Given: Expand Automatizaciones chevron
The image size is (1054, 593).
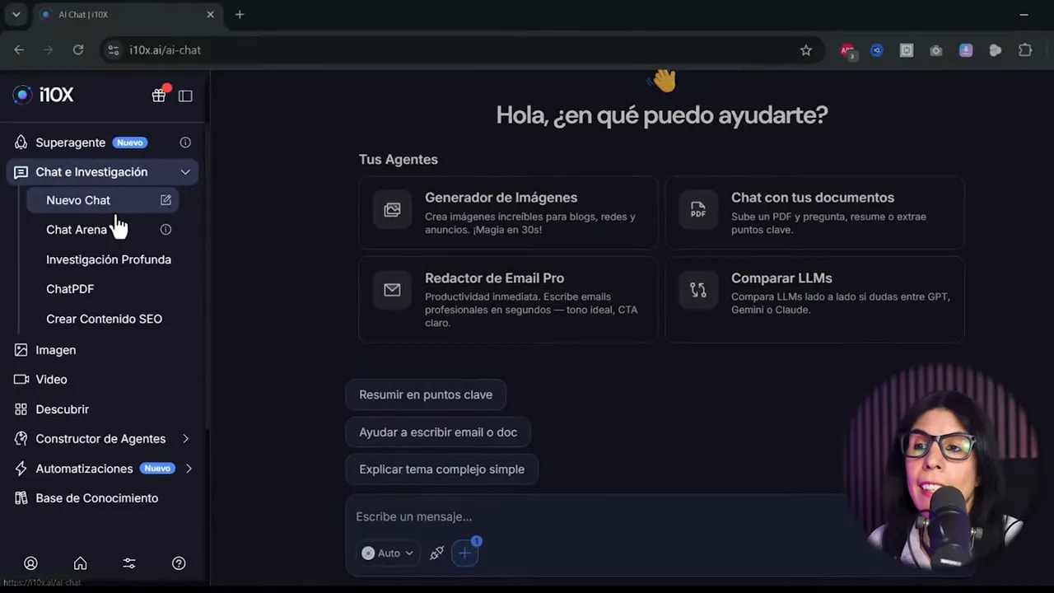Looking at the screenshot, I should click(189, 469).
